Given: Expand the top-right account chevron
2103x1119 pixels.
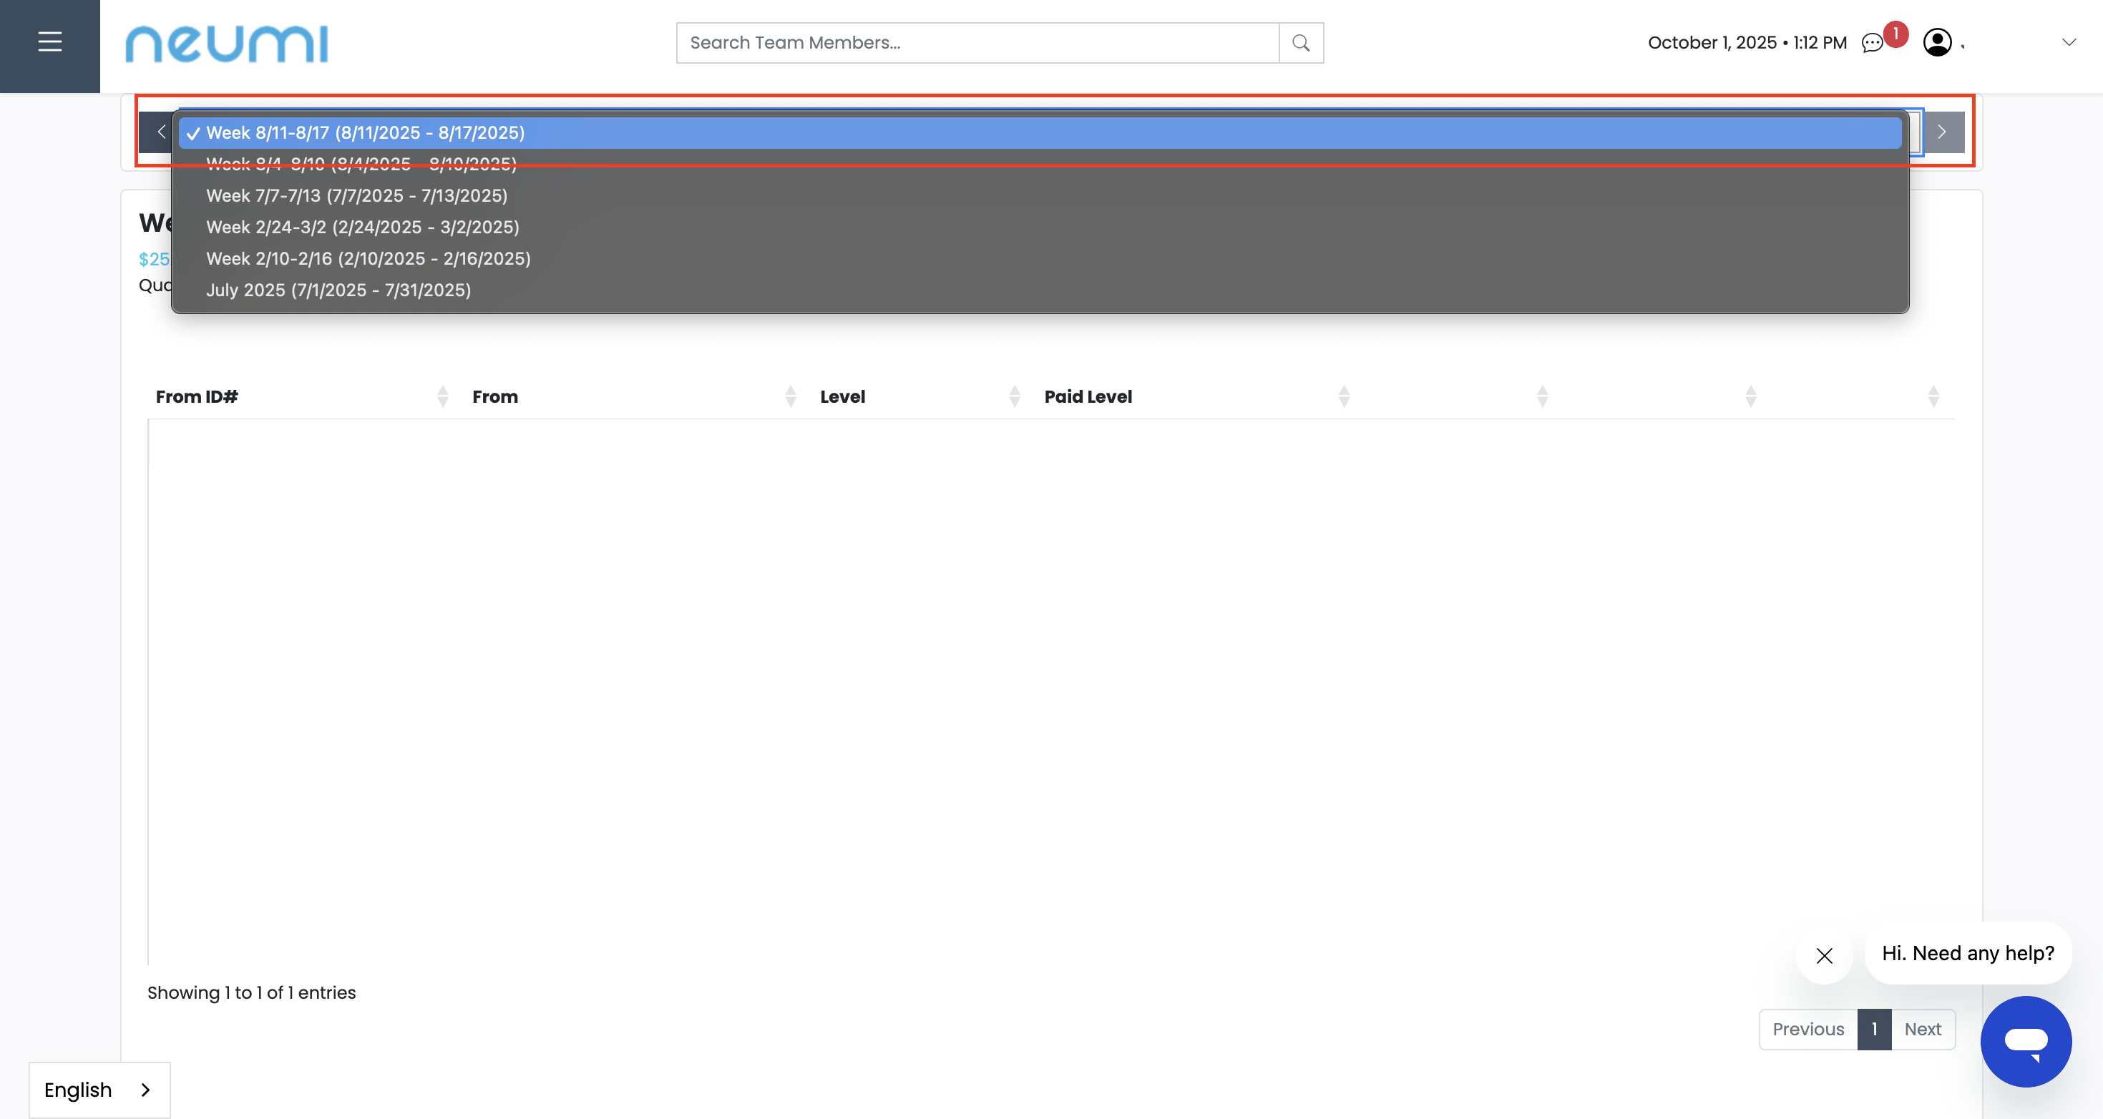Looking at the screenshot, I should click(x=2069, y=41).
